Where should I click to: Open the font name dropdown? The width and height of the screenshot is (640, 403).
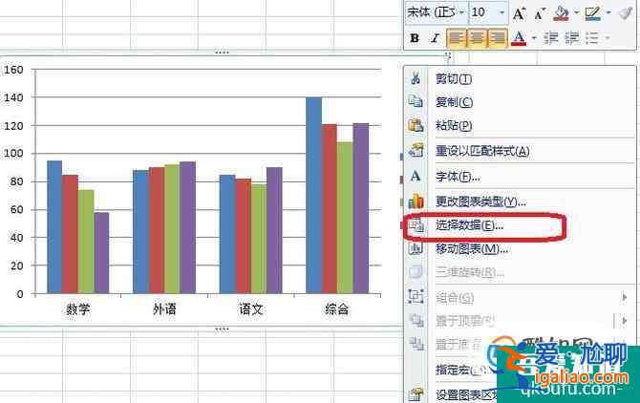pyautogui.click(x=461, y=12)
